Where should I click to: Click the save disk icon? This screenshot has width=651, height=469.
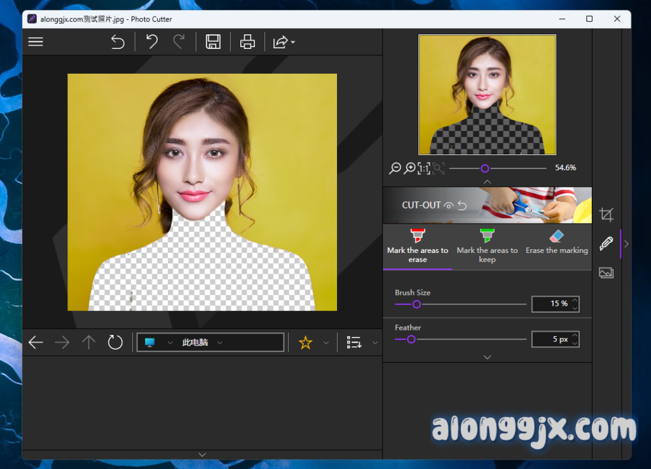point(213,43)
